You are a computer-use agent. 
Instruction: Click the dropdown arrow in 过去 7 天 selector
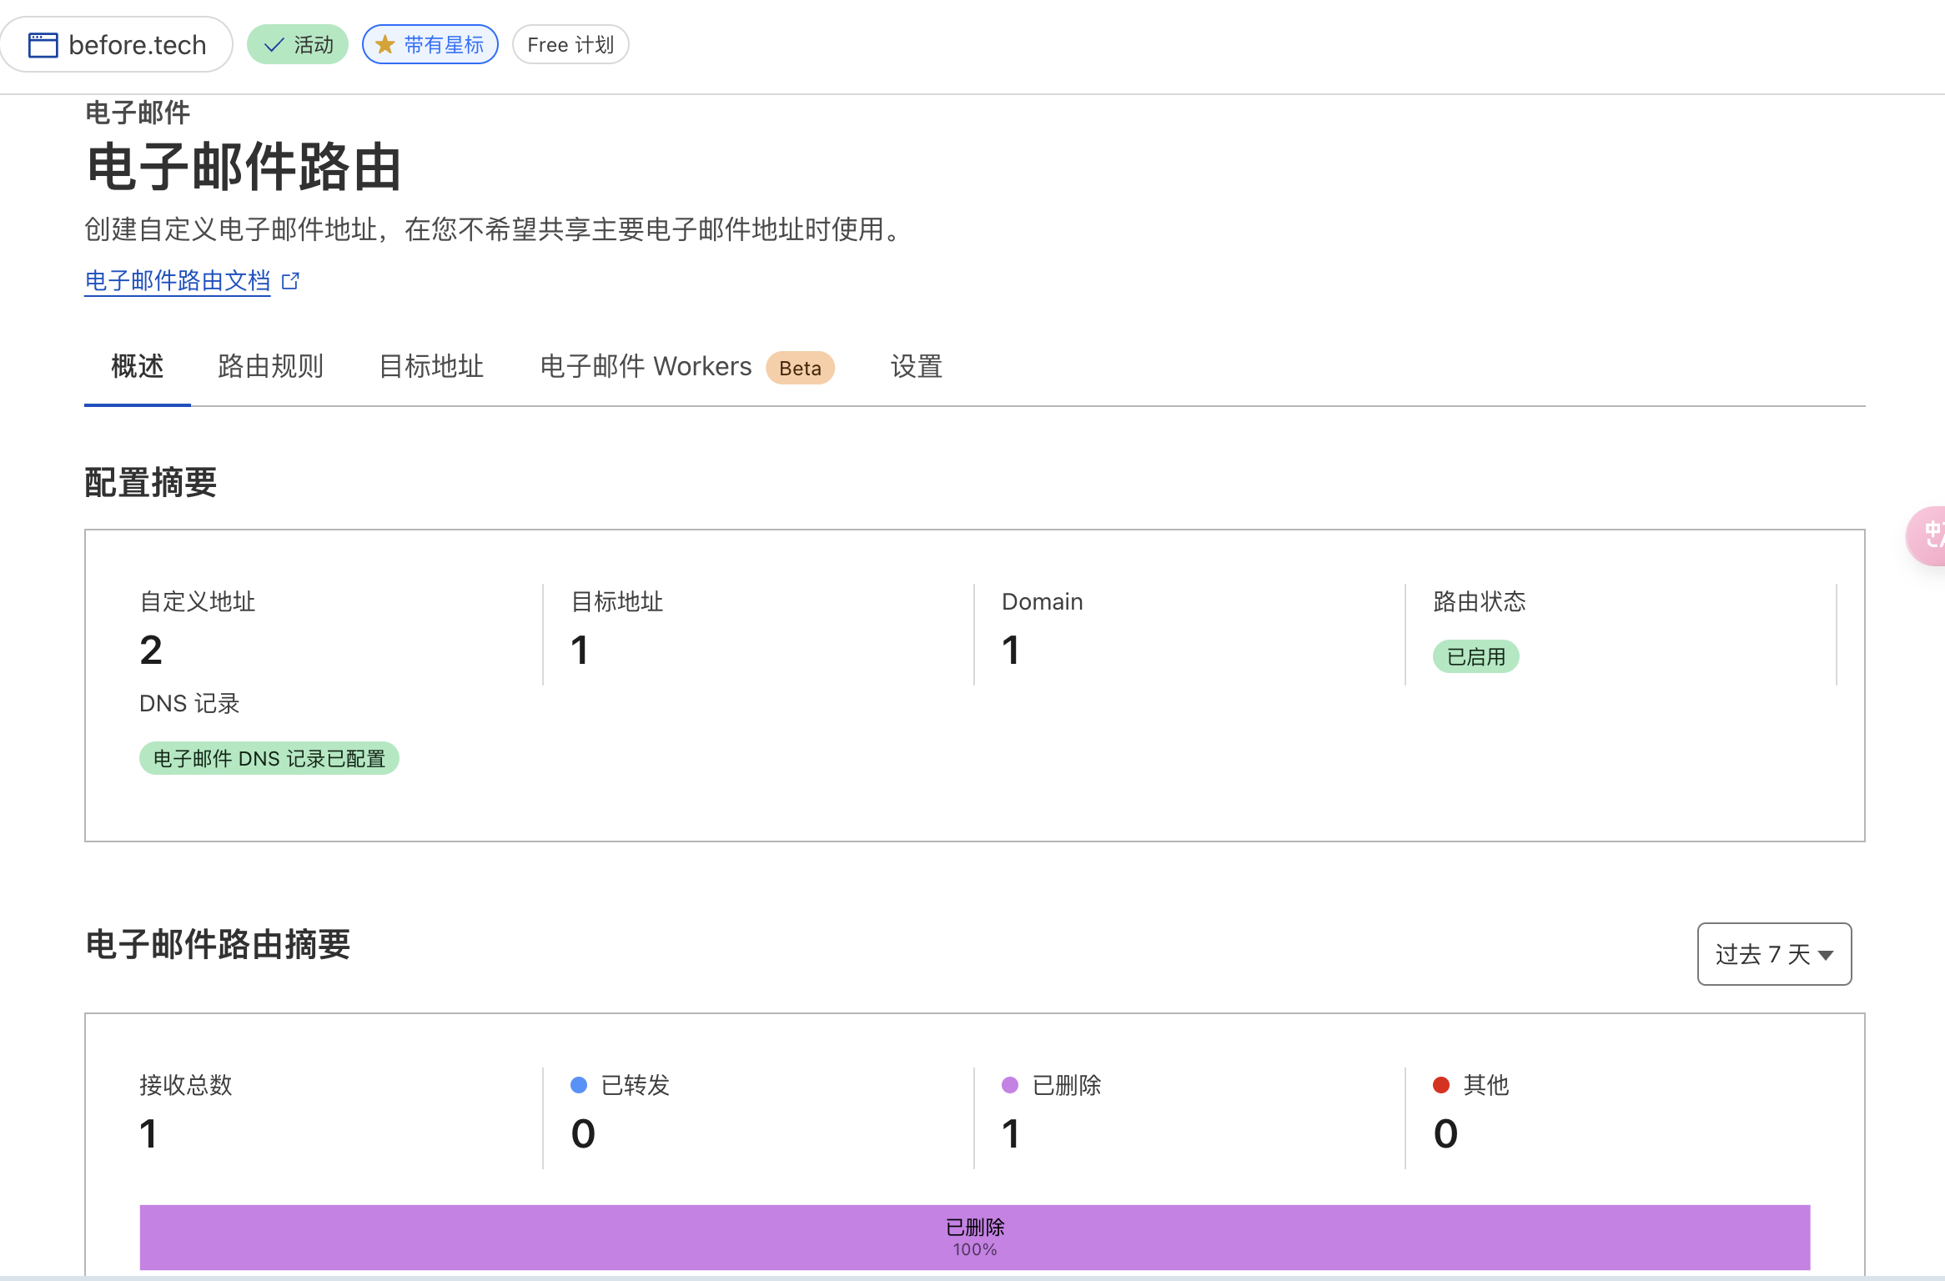pyautogui.click(x=1826, y=955)
